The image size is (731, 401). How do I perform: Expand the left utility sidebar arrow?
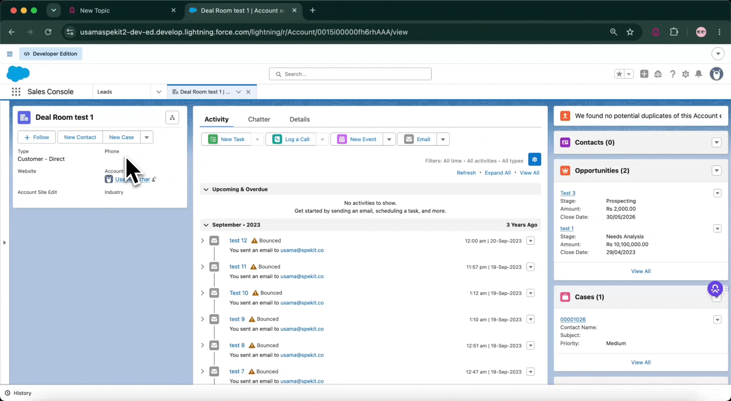tap(4, 243)
